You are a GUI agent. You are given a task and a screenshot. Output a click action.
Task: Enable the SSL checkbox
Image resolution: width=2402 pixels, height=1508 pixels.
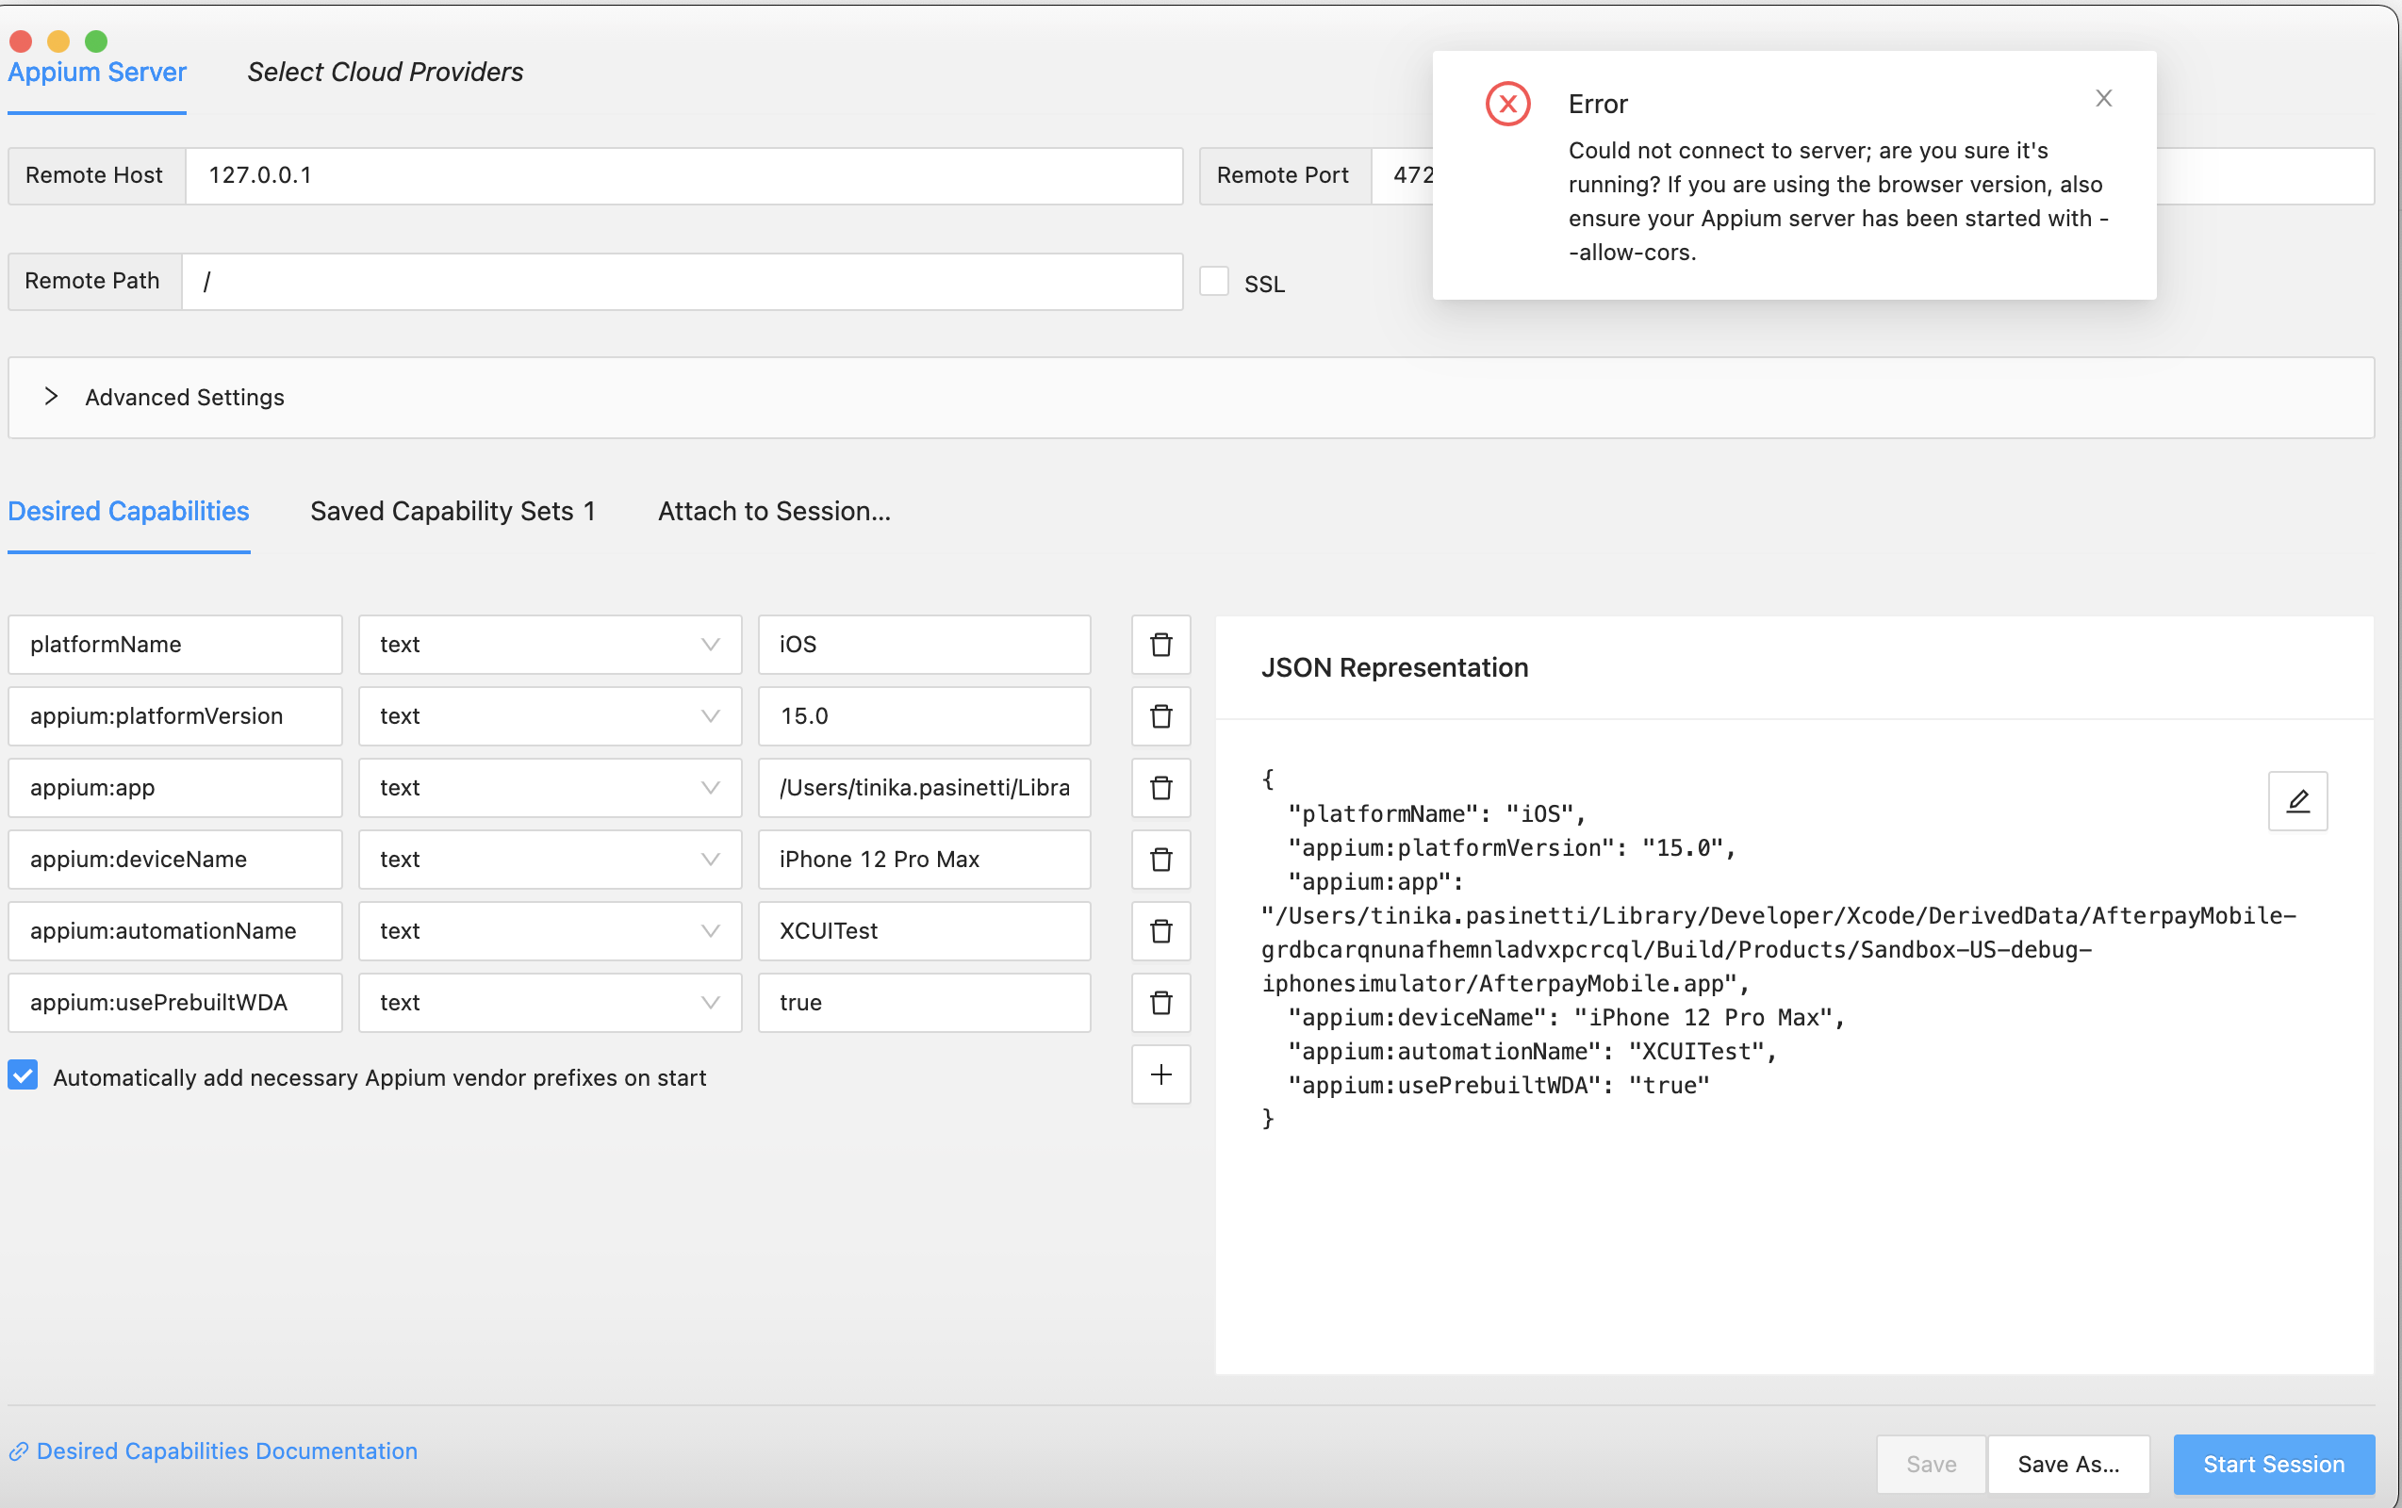pyautogui.click(x=1213, y=281)
